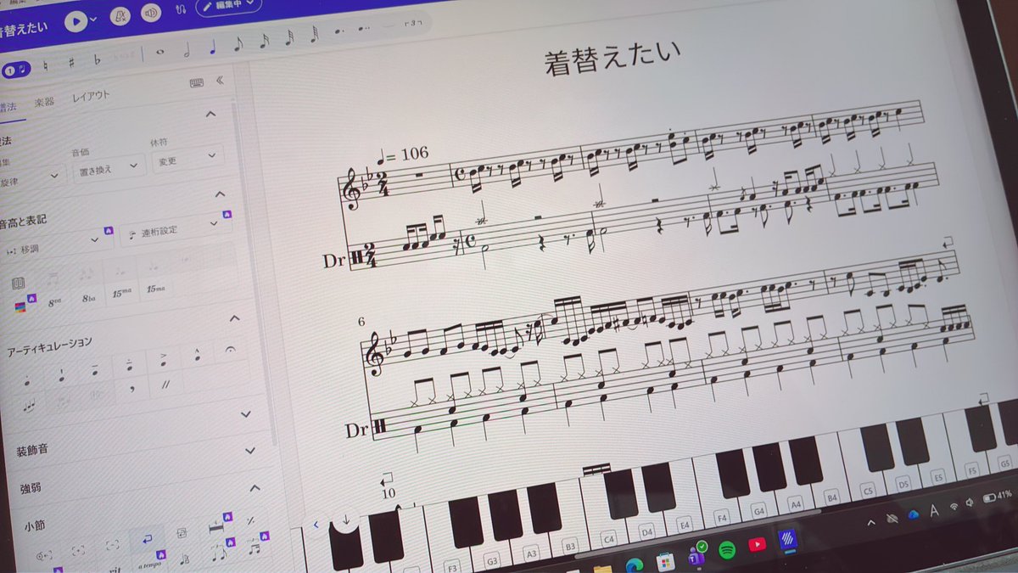Add single dot to note

pyautogui.click(x=340, y=32)
